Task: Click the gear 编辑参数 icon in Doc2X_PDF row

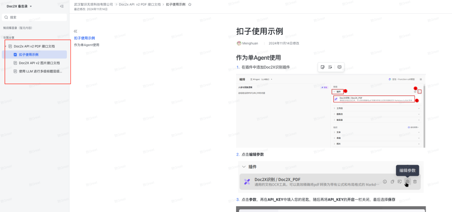Action: [407, 181]
